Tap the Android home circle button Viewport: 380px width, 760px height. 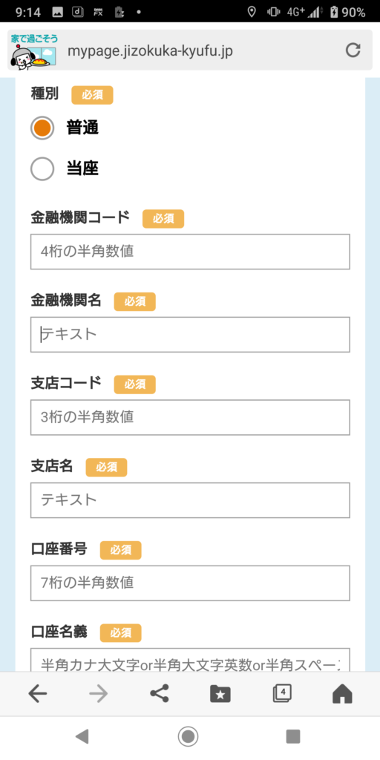tap(188, 737)
